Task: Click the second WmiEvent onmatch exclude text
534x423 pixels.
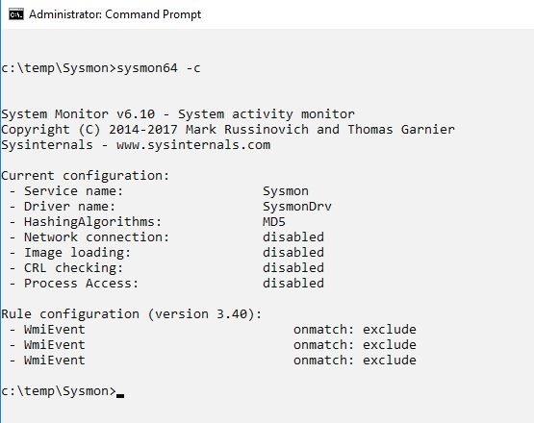Action: [354, 345]
